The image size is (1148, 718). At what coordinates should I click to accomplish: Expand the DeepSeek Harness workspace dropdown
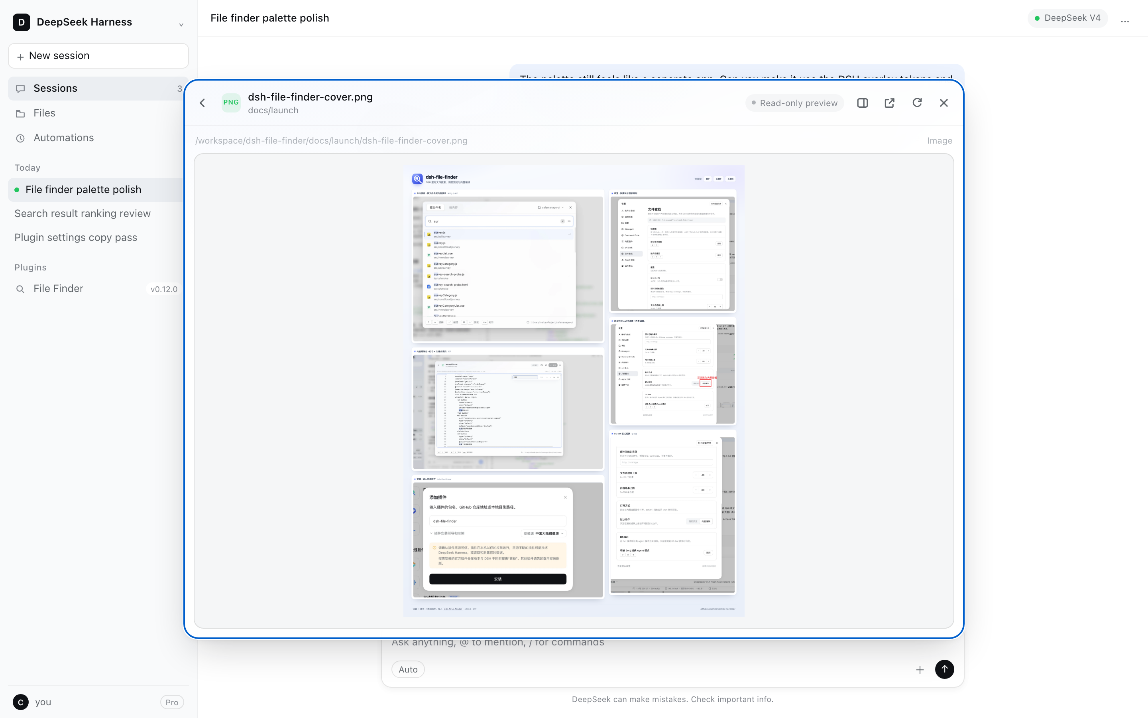tap(181, 25)
